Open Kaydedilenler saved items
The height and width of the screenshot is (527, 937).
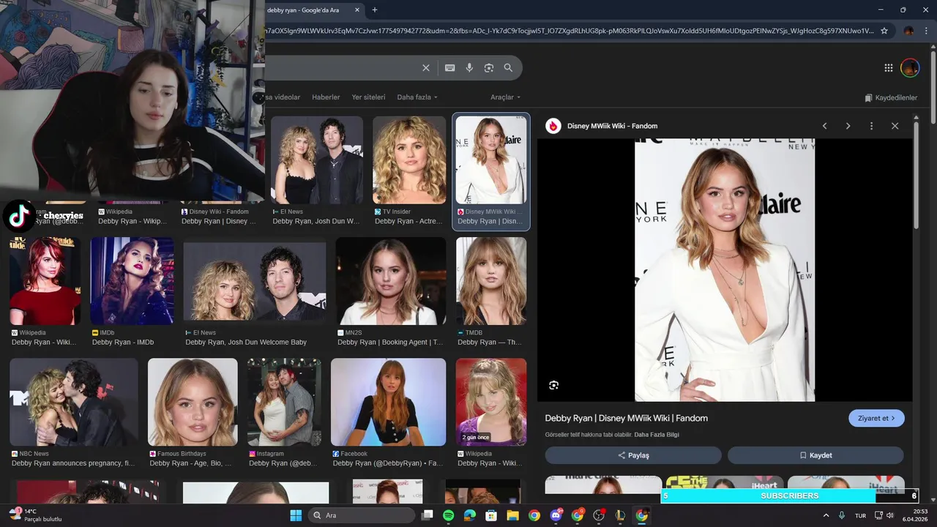(x=891, y=97)
